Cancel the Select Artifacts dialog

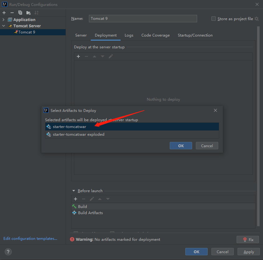pos(207,146)
